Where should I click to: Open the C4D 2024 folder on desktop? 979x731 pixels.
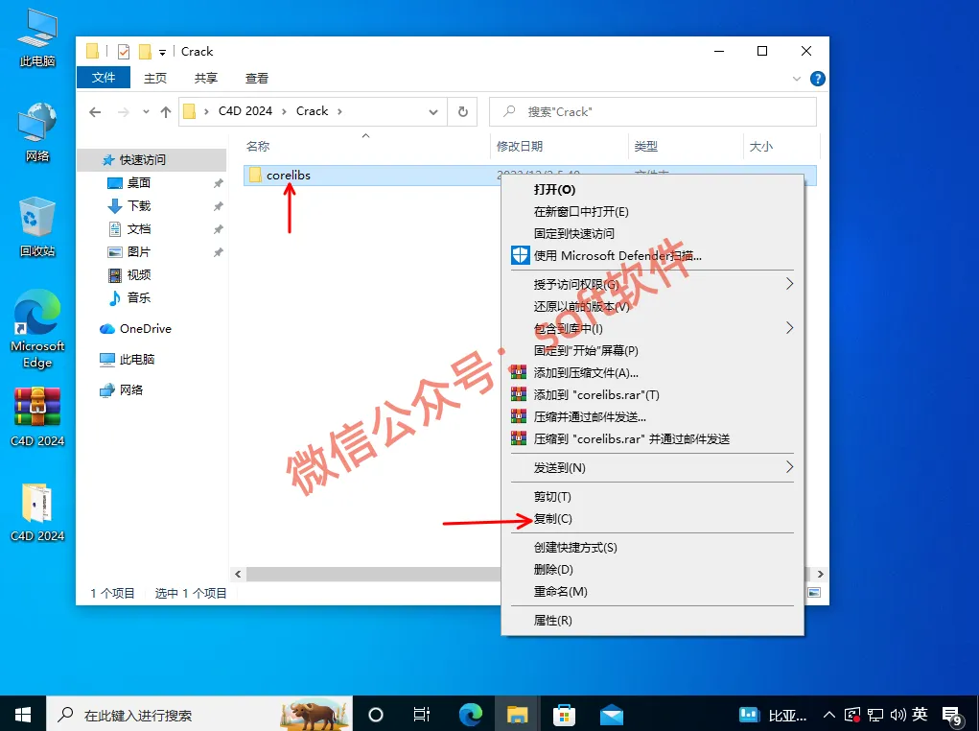[x=36, y=512]
